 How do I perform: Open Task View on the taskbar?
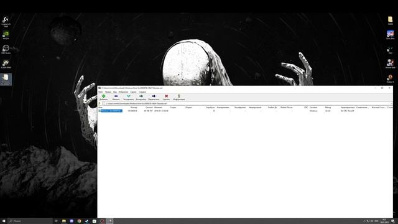tap(56, 221)
